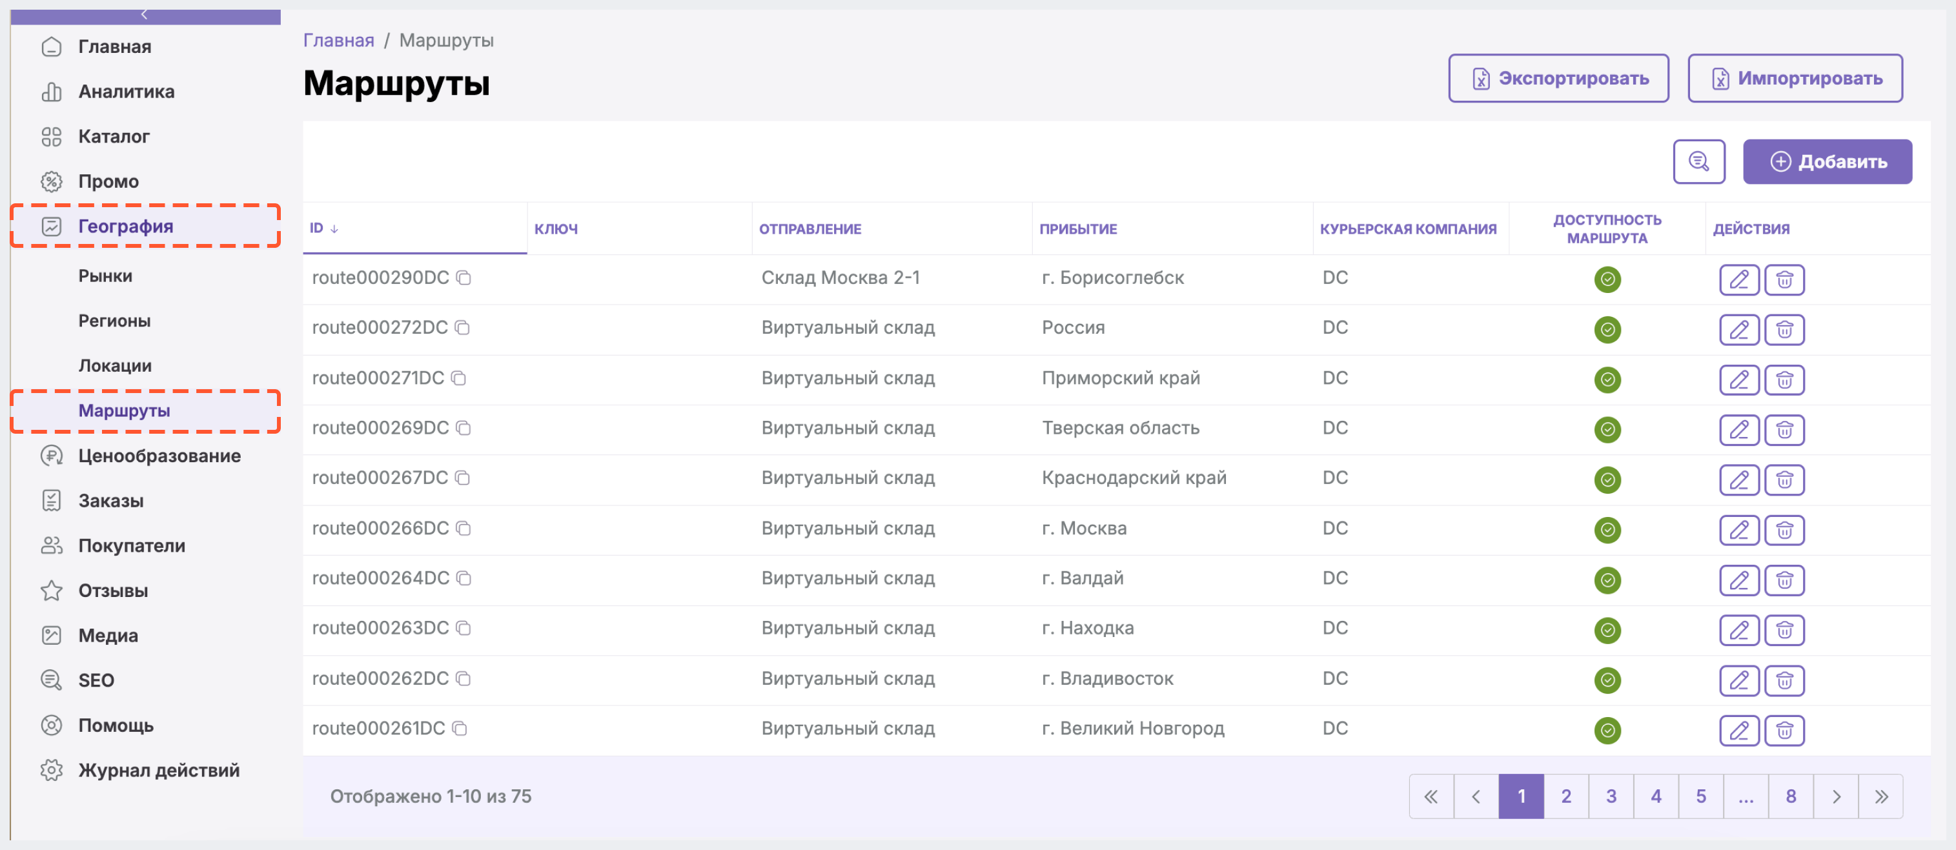
Task: Add a new route with Добавить
Action: (1827, 161)
